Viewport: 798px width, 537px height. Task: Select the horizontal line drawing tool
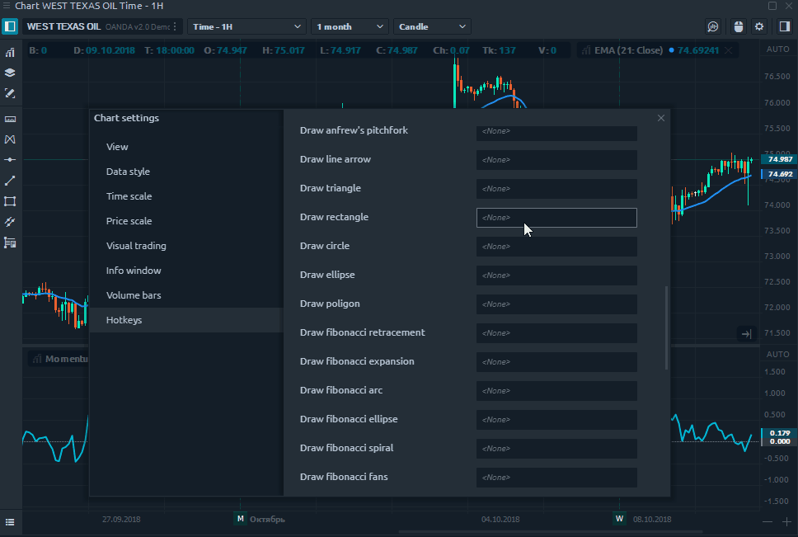pyautogui.click(x=10, y=160)
